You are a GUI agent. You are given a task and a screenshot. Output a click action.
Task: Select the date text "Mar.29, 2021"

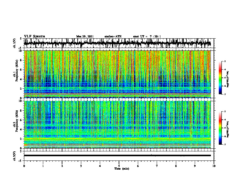click(x=85, y=36)
